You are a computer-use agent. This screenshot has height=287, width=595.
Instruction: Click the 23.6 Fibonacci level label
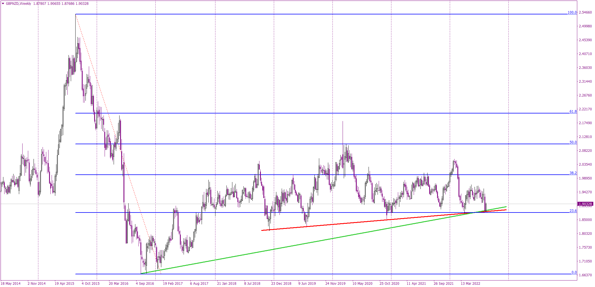[x=573, y=211]
